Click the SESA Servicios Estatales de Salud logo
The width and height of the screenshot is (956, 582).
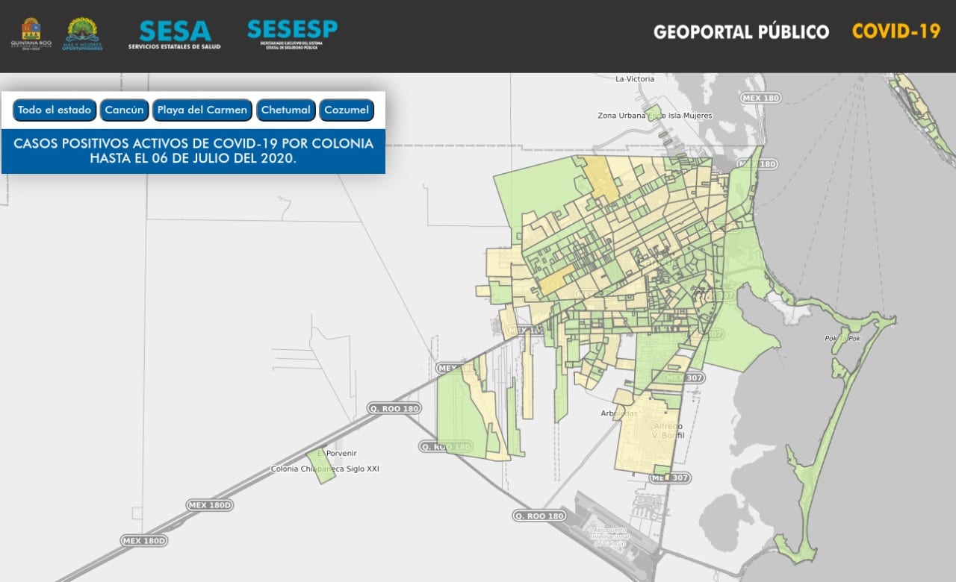coord(175,31)
